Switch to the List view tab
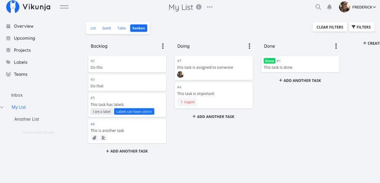380x183 pixels. (93, 28)
